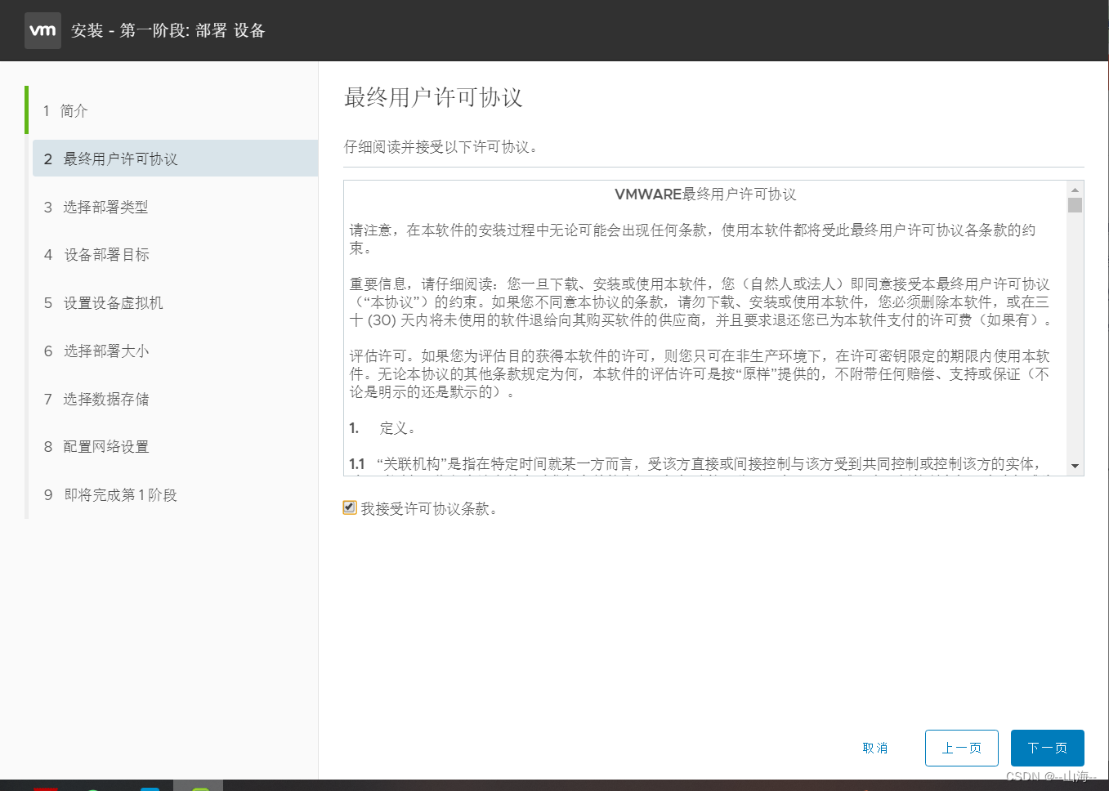1109x791 pixels.
Task: Click the 下一页 button
Action: (1047, 747)
